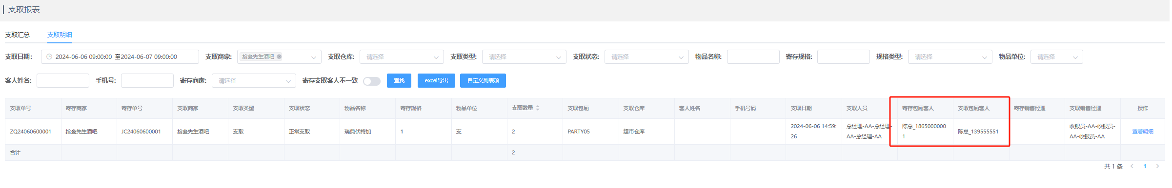The image size is (1172, 188).
Task: Expand the 支取状态 dropdown
Action: tap(647, 57)
